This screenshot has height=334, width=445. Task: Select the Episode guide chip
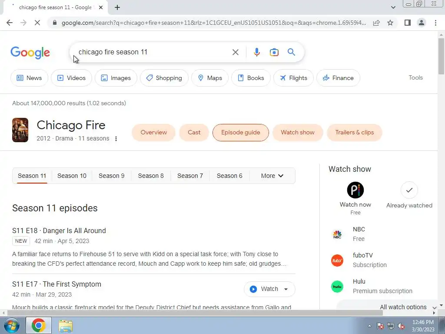241,132
